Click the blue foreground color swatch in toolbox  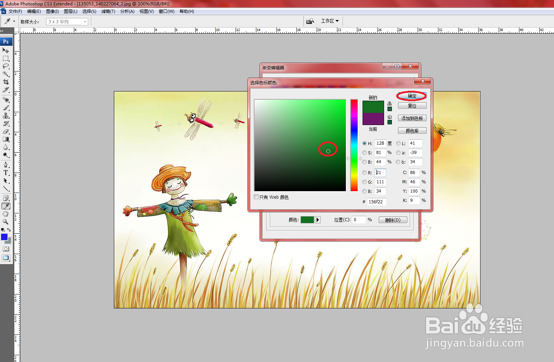[4, 237]
